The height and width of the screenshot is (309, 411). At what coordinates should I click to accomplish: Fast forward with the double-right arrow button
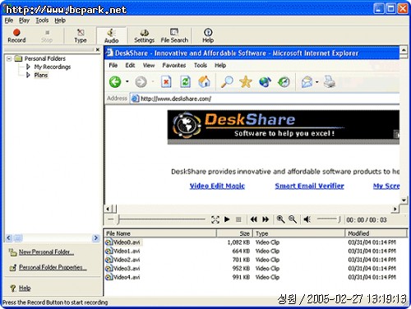pos(266,219)
